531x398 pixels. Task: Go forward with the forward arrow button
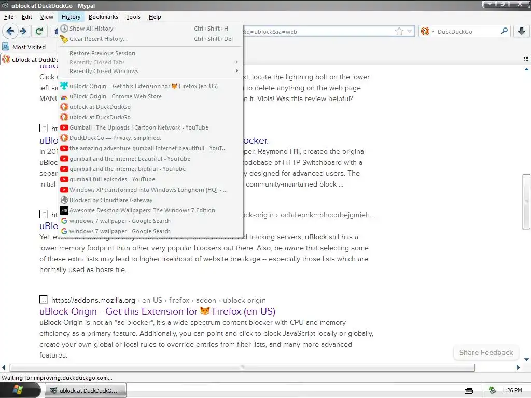23,32
